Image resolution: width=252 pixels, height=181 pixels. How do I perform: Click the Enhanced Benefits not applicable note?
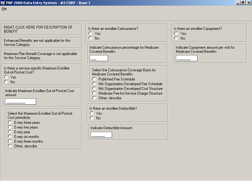42,43
